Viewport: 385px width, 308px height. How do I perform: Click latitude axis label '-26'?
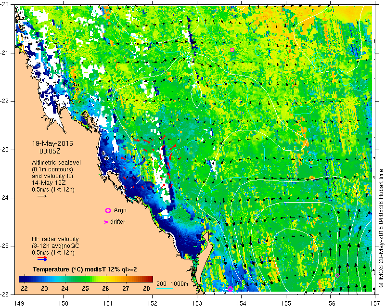(x=5, y=295)
